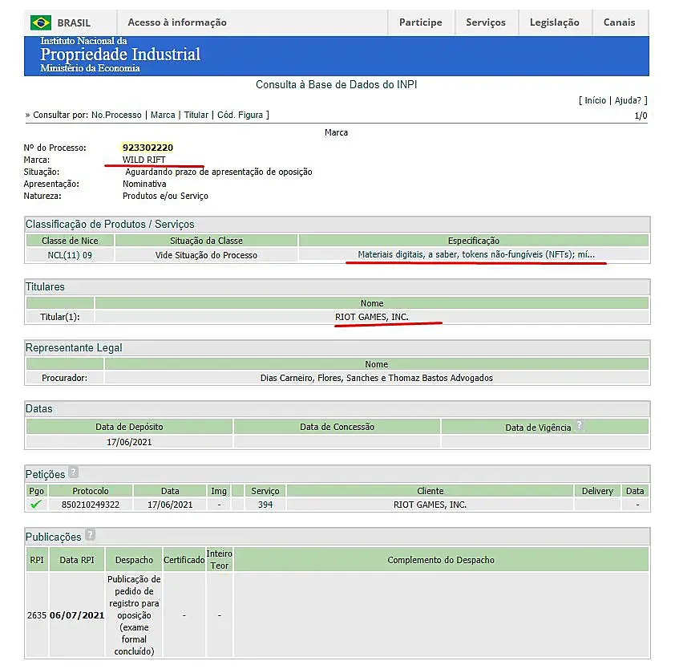The width and height of the screenshot is (675, 669).
Task: Select status Aguardando prazo de apresentação de oposição
Action: click(219, 172)
